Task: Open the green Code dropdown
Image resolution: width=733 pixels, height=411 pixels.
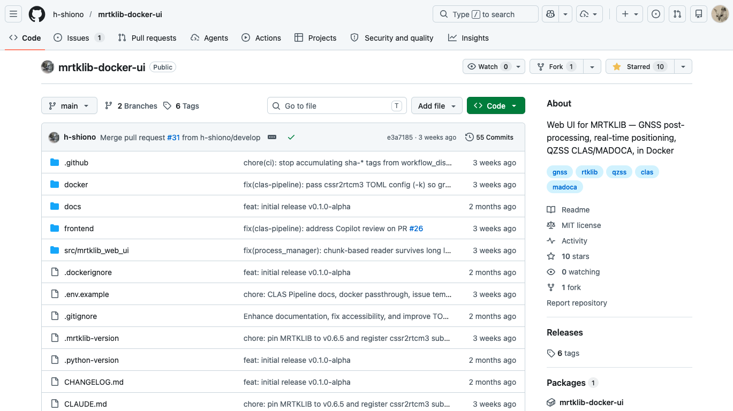Action: click(x=496, y=106)
